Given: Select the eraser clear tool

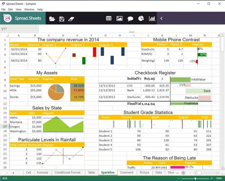Looking at the screenshot, I should pos(71,19).
